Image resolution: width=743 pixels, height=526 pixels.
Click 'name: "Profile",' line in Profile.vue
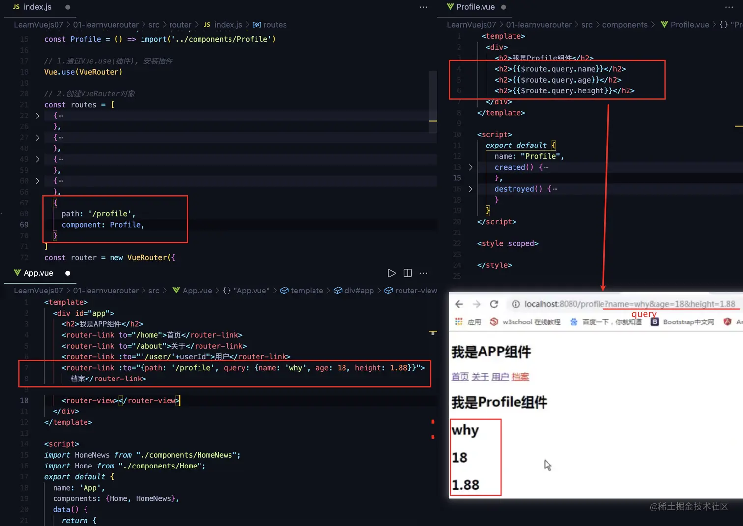point(529,156)
